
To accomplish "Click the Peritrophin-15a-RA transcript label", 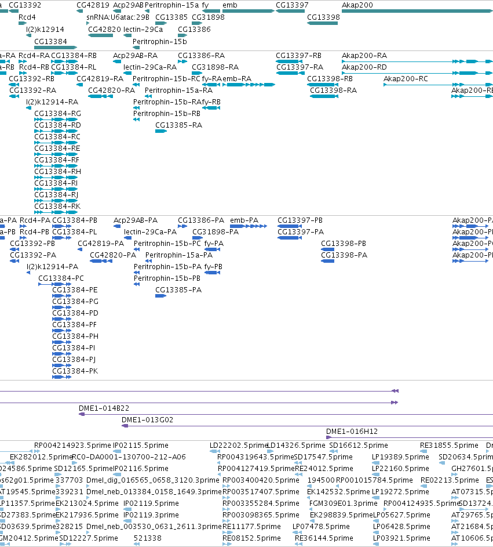I will click(178, 90).
